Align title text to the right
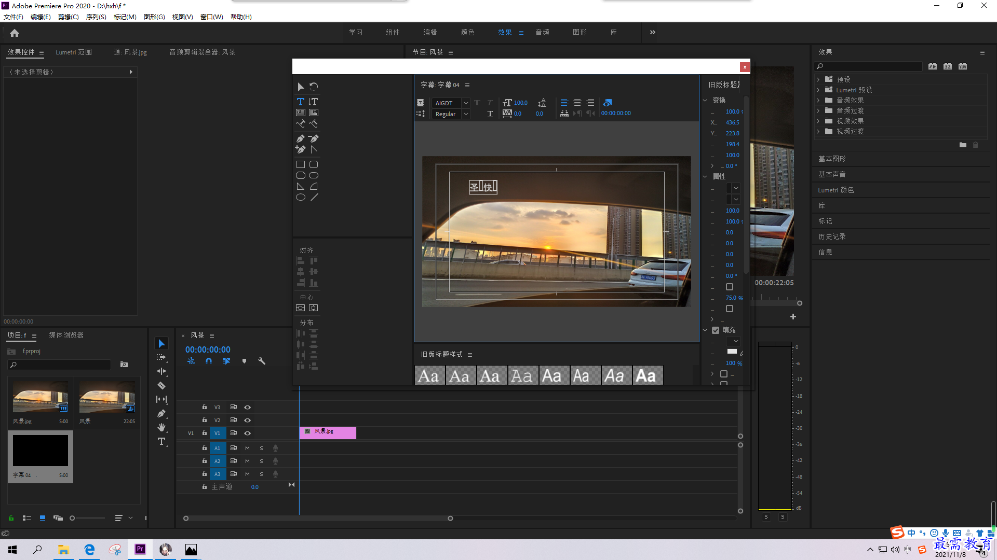Image resolution: width=997 pixels, height=560 pixels. (590, 103)
